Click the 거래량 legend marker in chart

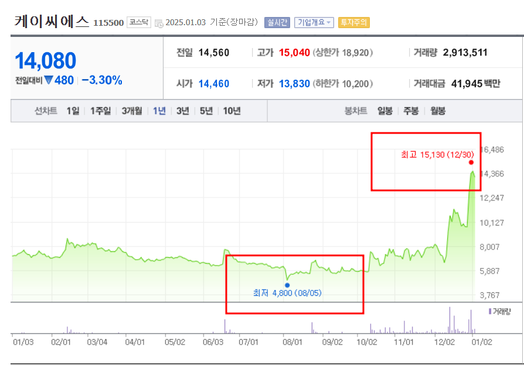490,311
